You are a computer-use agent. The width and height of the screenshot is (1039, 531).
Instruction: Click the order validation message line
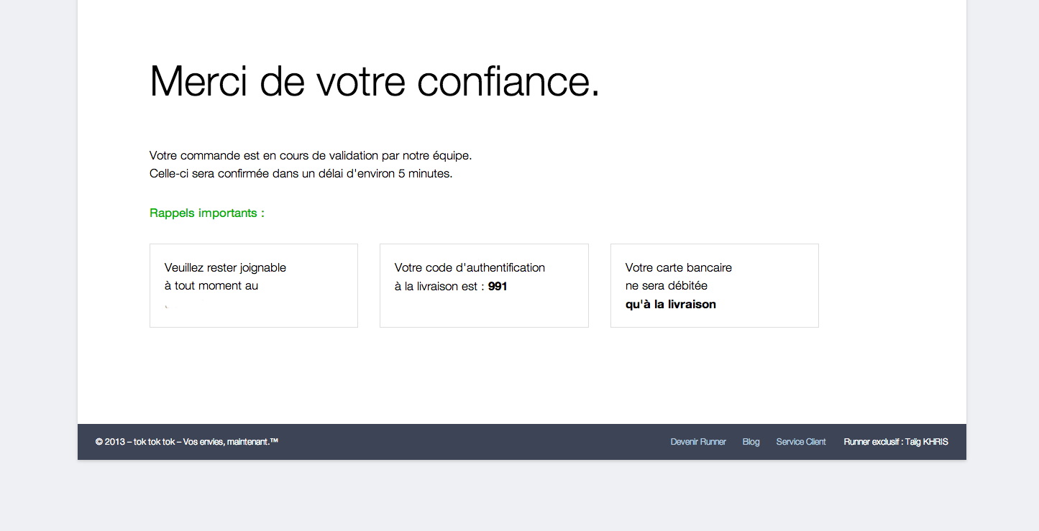click(310, 155)
